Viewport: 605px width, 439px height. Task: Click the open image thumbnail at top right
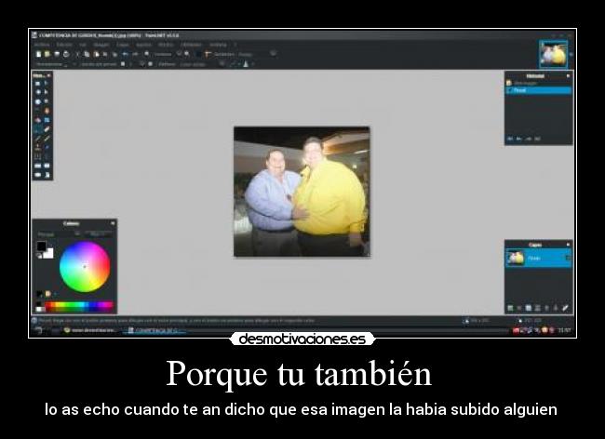pos(553,54)
